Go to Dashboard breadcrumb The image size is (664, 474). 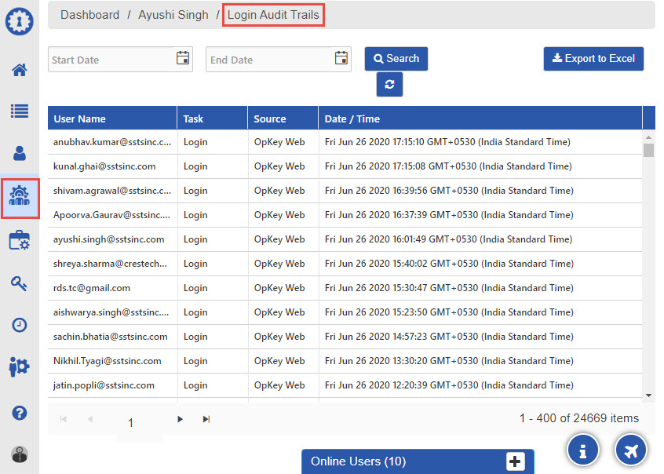tap(89, 15)
